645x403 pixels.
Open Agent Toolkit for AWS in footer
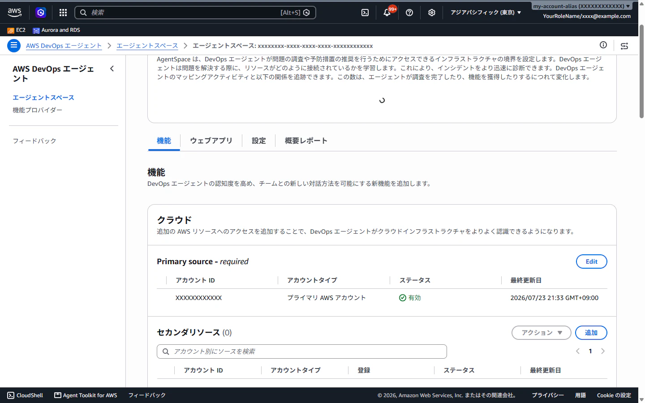[86, 395]
